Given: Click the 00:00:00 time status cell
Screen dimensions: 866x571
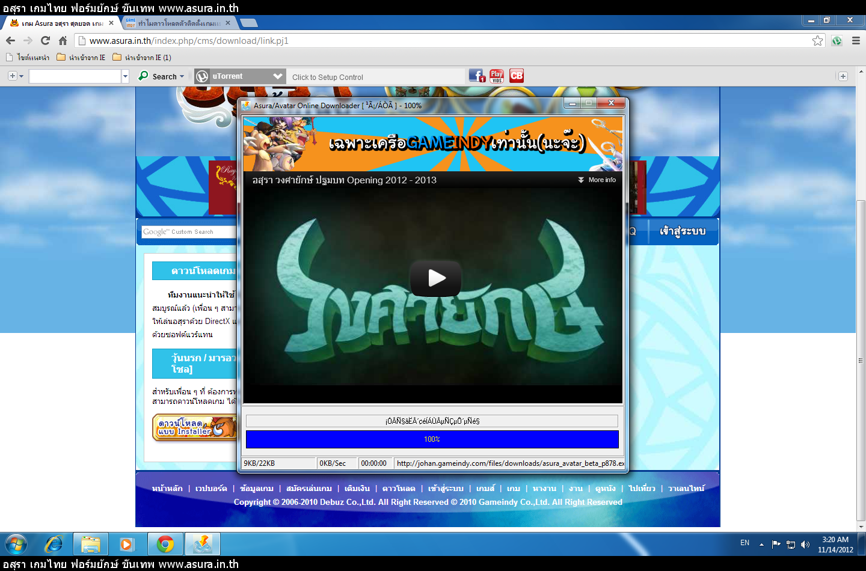Looking at the screenshot, I should pyautogui.click(x=375, y=463).
